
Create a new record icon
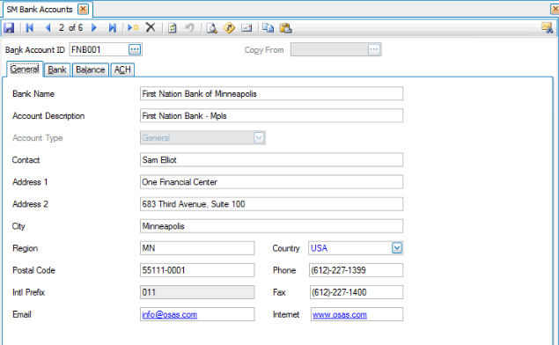[x=133, y=27]
